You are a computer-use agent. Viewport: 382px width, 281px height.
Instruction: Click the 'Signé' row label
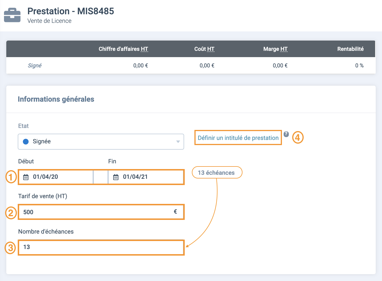pyautogui.click(x=35, y=66)
